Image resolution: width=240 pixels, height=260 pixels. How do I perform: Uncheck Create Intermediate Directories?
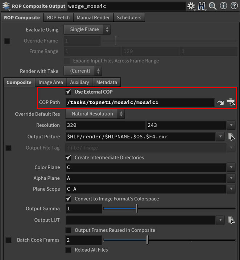click(x=69, y=158)
